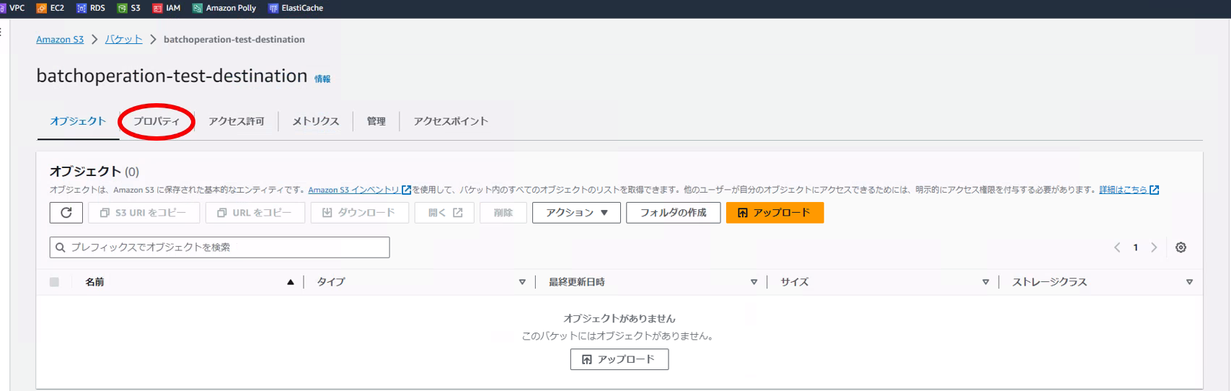Toggle the select-all objects checkbox
The height and width of the screenshot is (391, 1231).
pyautogui.click(x=54, y=282)
